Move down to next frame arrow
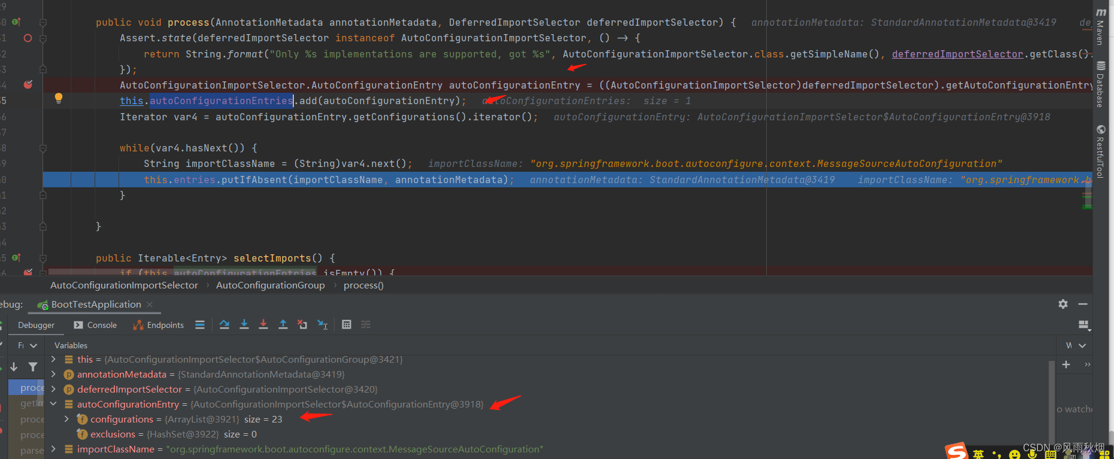 tap(14, 367)
